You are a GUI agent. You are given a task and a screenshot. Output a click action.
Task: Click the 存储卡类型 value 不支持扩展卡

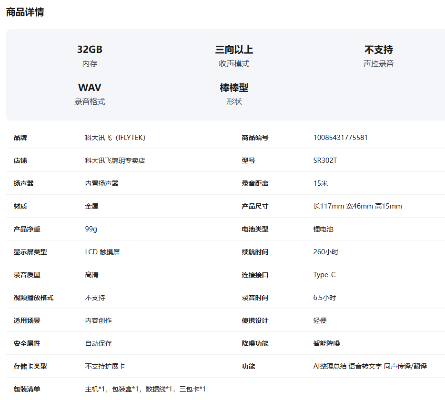(105, 366)
